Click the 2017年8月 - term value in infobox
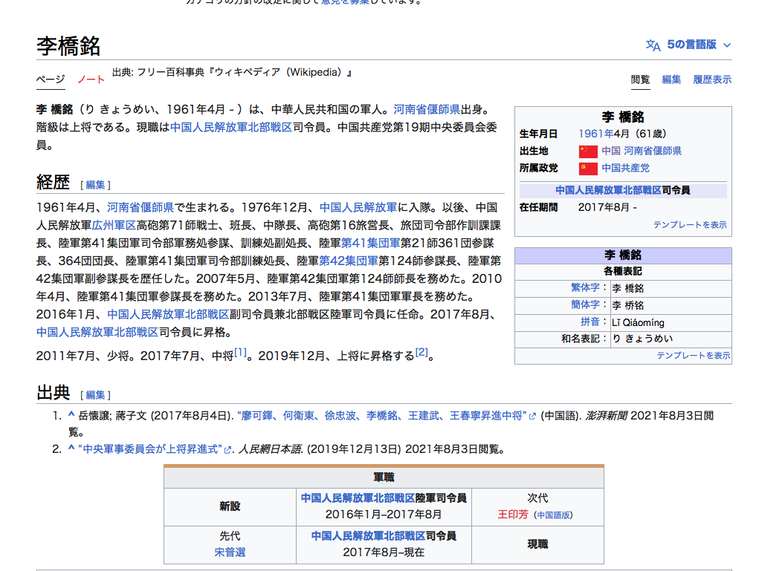 pyautogui.click(x=607, y=207)
